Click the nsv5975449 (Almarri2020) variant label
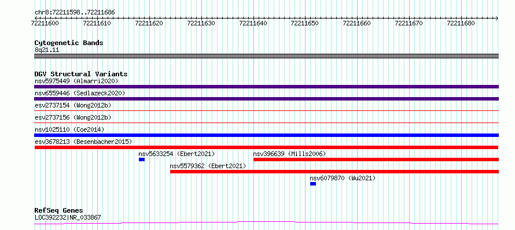This screenshot has width=515, height=230. point(76,81)
